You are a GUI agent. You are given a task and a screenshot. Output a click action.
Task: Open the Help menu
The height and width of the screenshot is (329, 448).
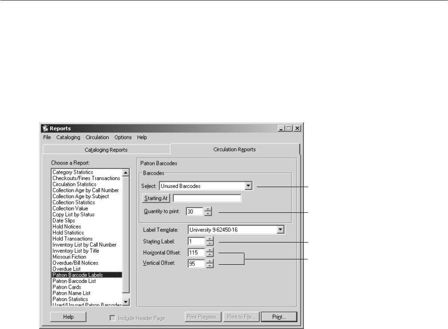(141, 137)
